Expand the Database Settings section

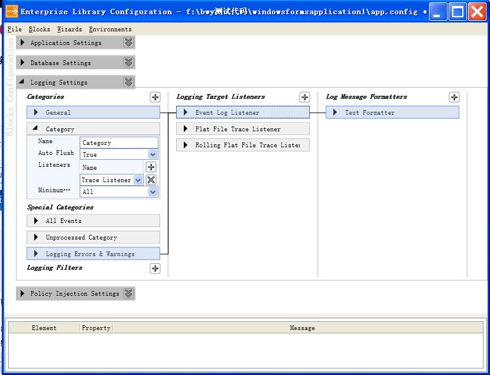(22, 63)
